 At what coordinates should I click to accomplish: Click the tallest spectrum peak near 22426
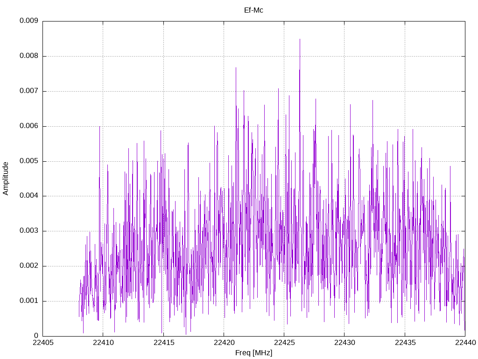[x=300, y=40]
